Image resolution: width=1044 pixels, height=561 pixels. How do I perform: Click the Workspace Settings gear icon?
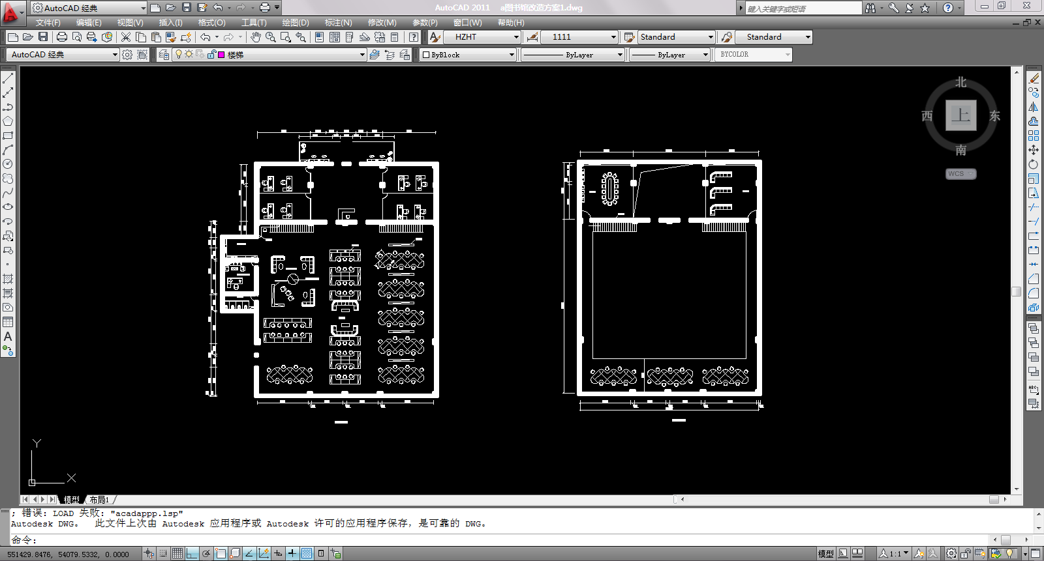tap(127, 55)
